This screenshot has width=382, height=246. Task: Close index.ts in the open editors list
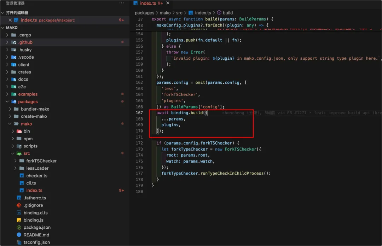10,20
